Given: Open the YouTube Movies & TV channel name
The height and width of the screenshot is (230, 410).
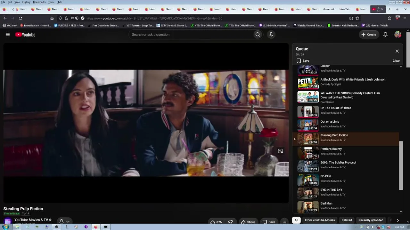Looking at the screenshot, I should [31, 220].
